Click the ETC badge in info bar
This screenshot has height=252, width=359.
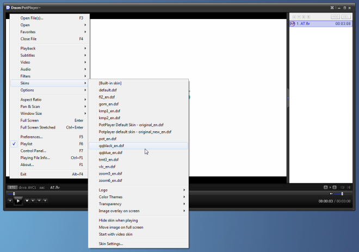click(13, 187)
